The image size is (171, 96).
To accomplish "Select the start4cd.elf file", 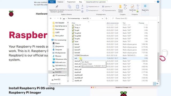I will click(x=78, y=75).
